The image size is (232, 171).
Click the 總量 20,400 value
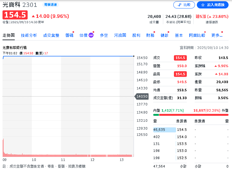click(x=222, y=82)
